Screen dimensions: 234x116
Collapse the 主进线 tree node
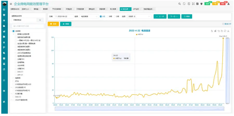click(x=11, y=31)
